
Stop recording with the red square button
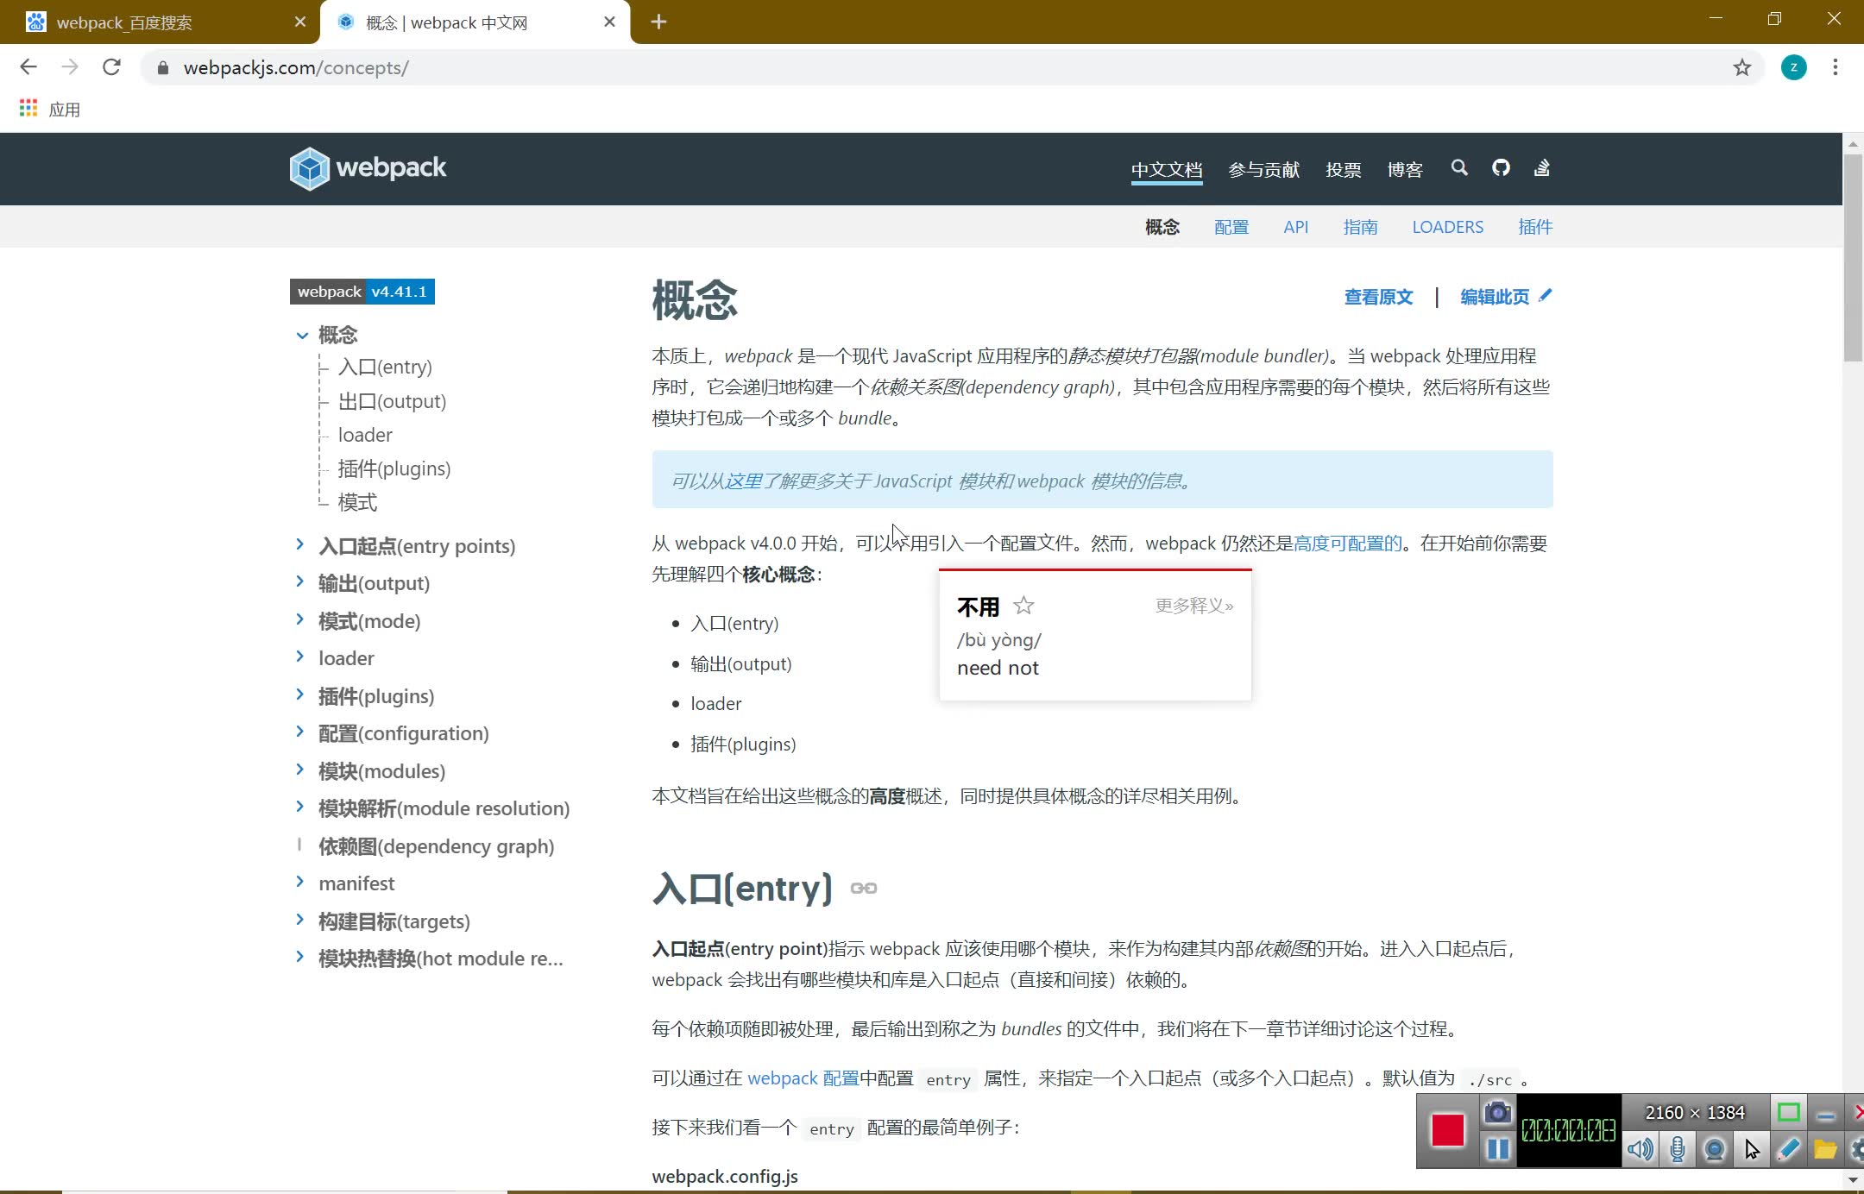coord(1447,1130)
